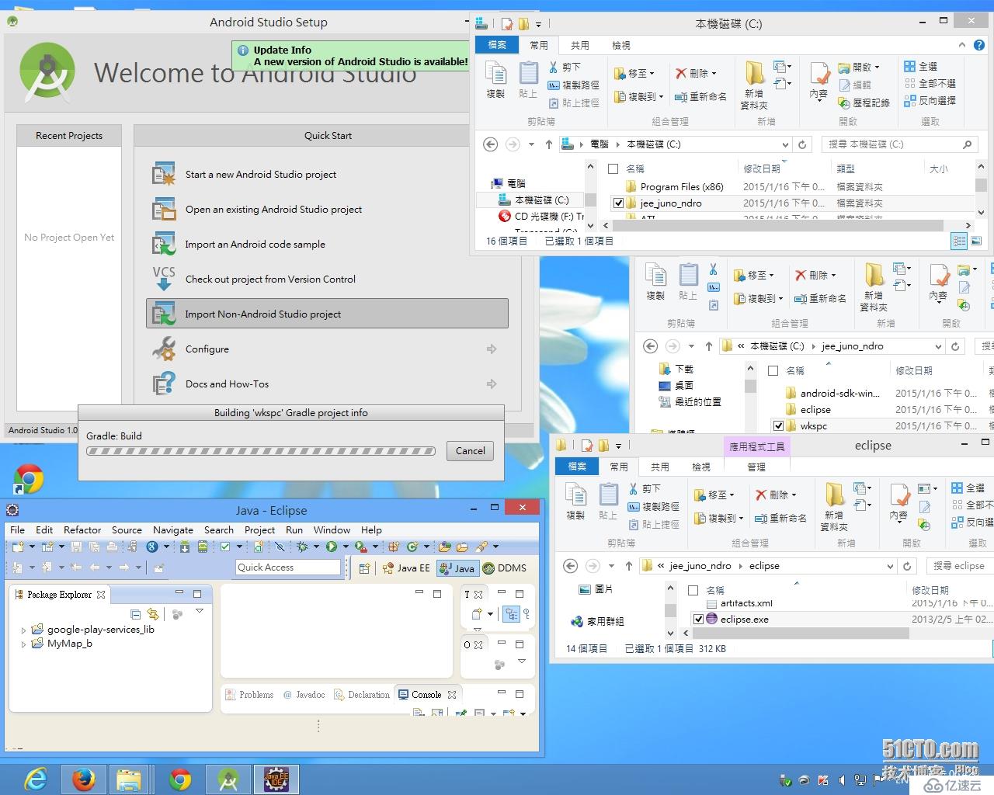Image resolution: width=994 pixels, height=795 pixels.
Task: Open the Run icon dropdown arrow in Eclipse
Action: point(346,547)
